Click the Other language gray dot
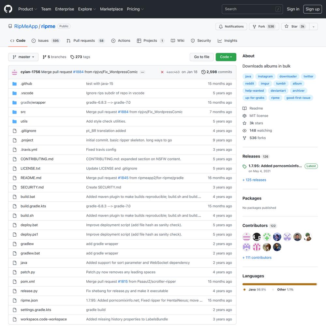This screenshot has width=326, height=326. tap(273, 289)
